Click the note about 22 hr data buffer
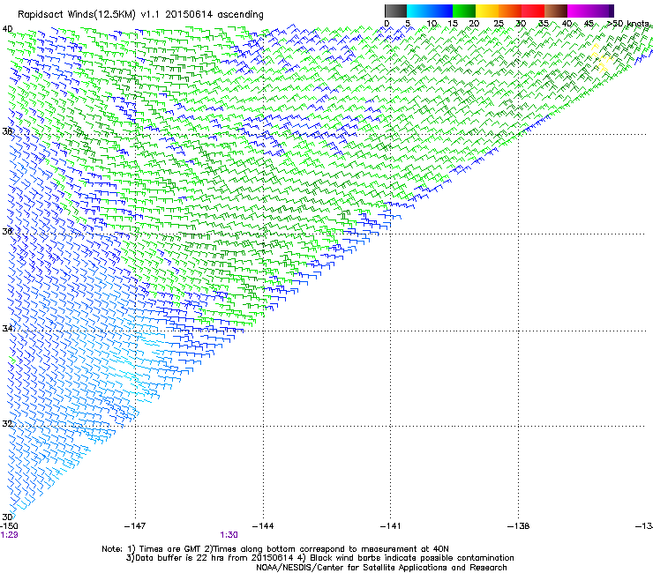Screen dimensions: 653x573 tap(210, 558)
